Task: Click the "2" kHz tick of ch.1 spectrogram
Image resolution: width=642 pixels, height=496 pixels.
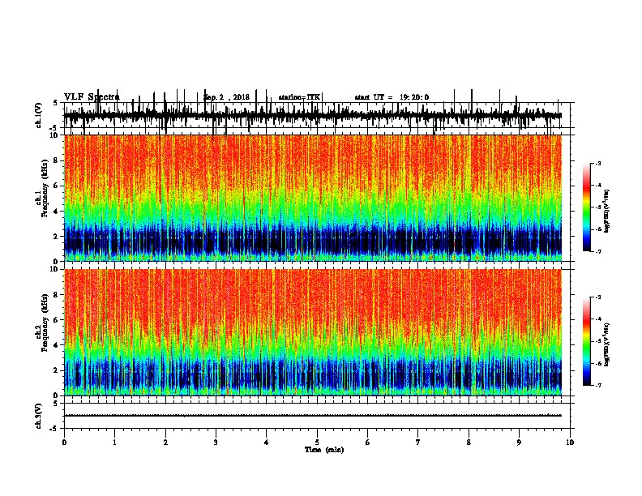Action: click(x=56, y=237)
